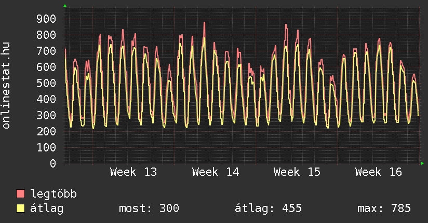Click the green arrow at x-axis end
This screenshot has width=428, height=223.
(423, 163)
